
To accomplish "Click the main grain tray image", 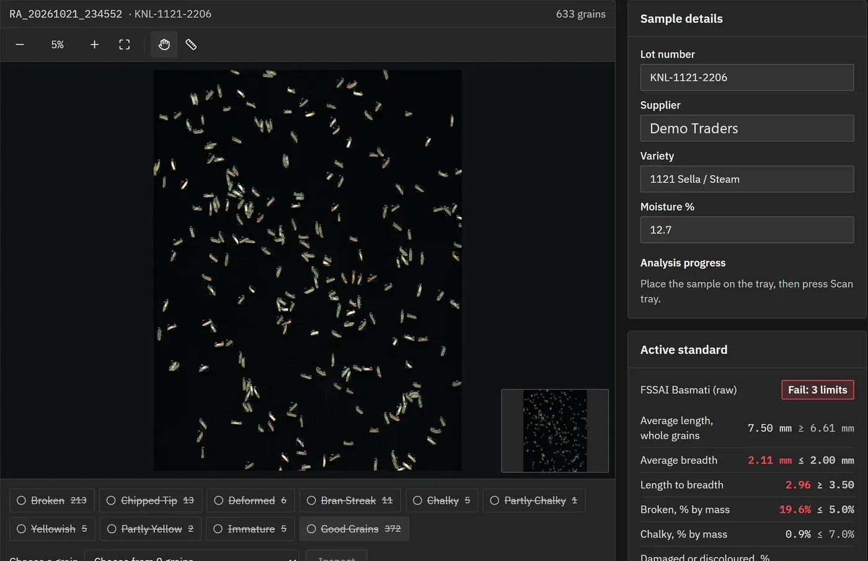I will click(x=308, y=270).
